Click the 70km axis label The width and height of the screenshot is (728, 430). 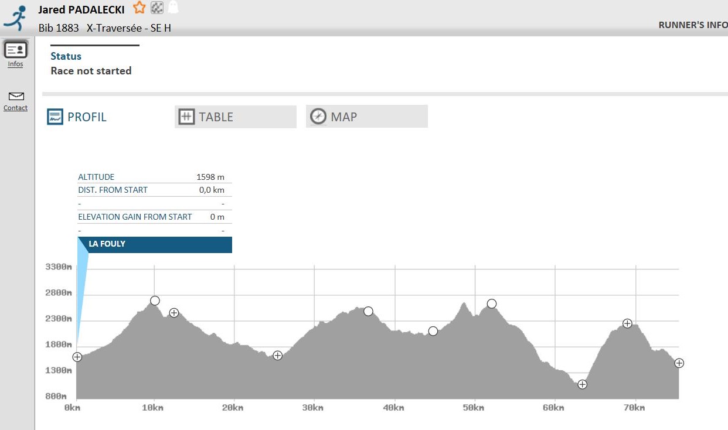(x=634, y=408)
